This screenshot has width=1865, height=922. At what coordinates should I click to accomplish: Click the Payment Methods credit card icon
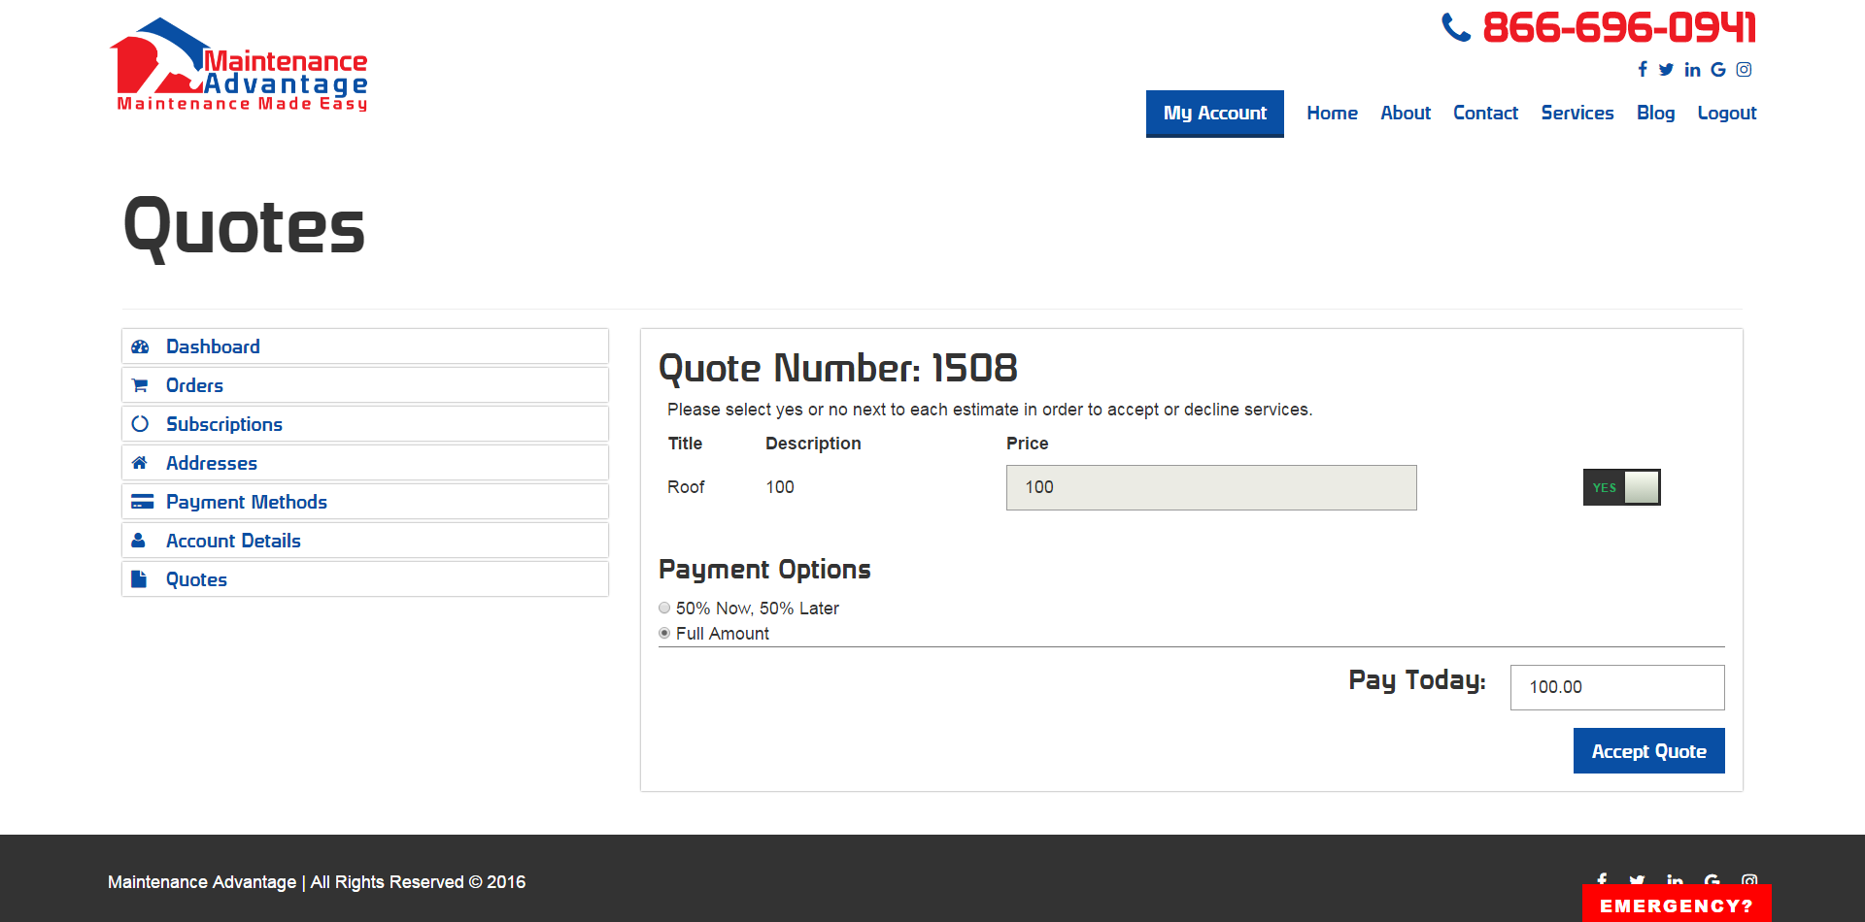[x=142, y=502]
